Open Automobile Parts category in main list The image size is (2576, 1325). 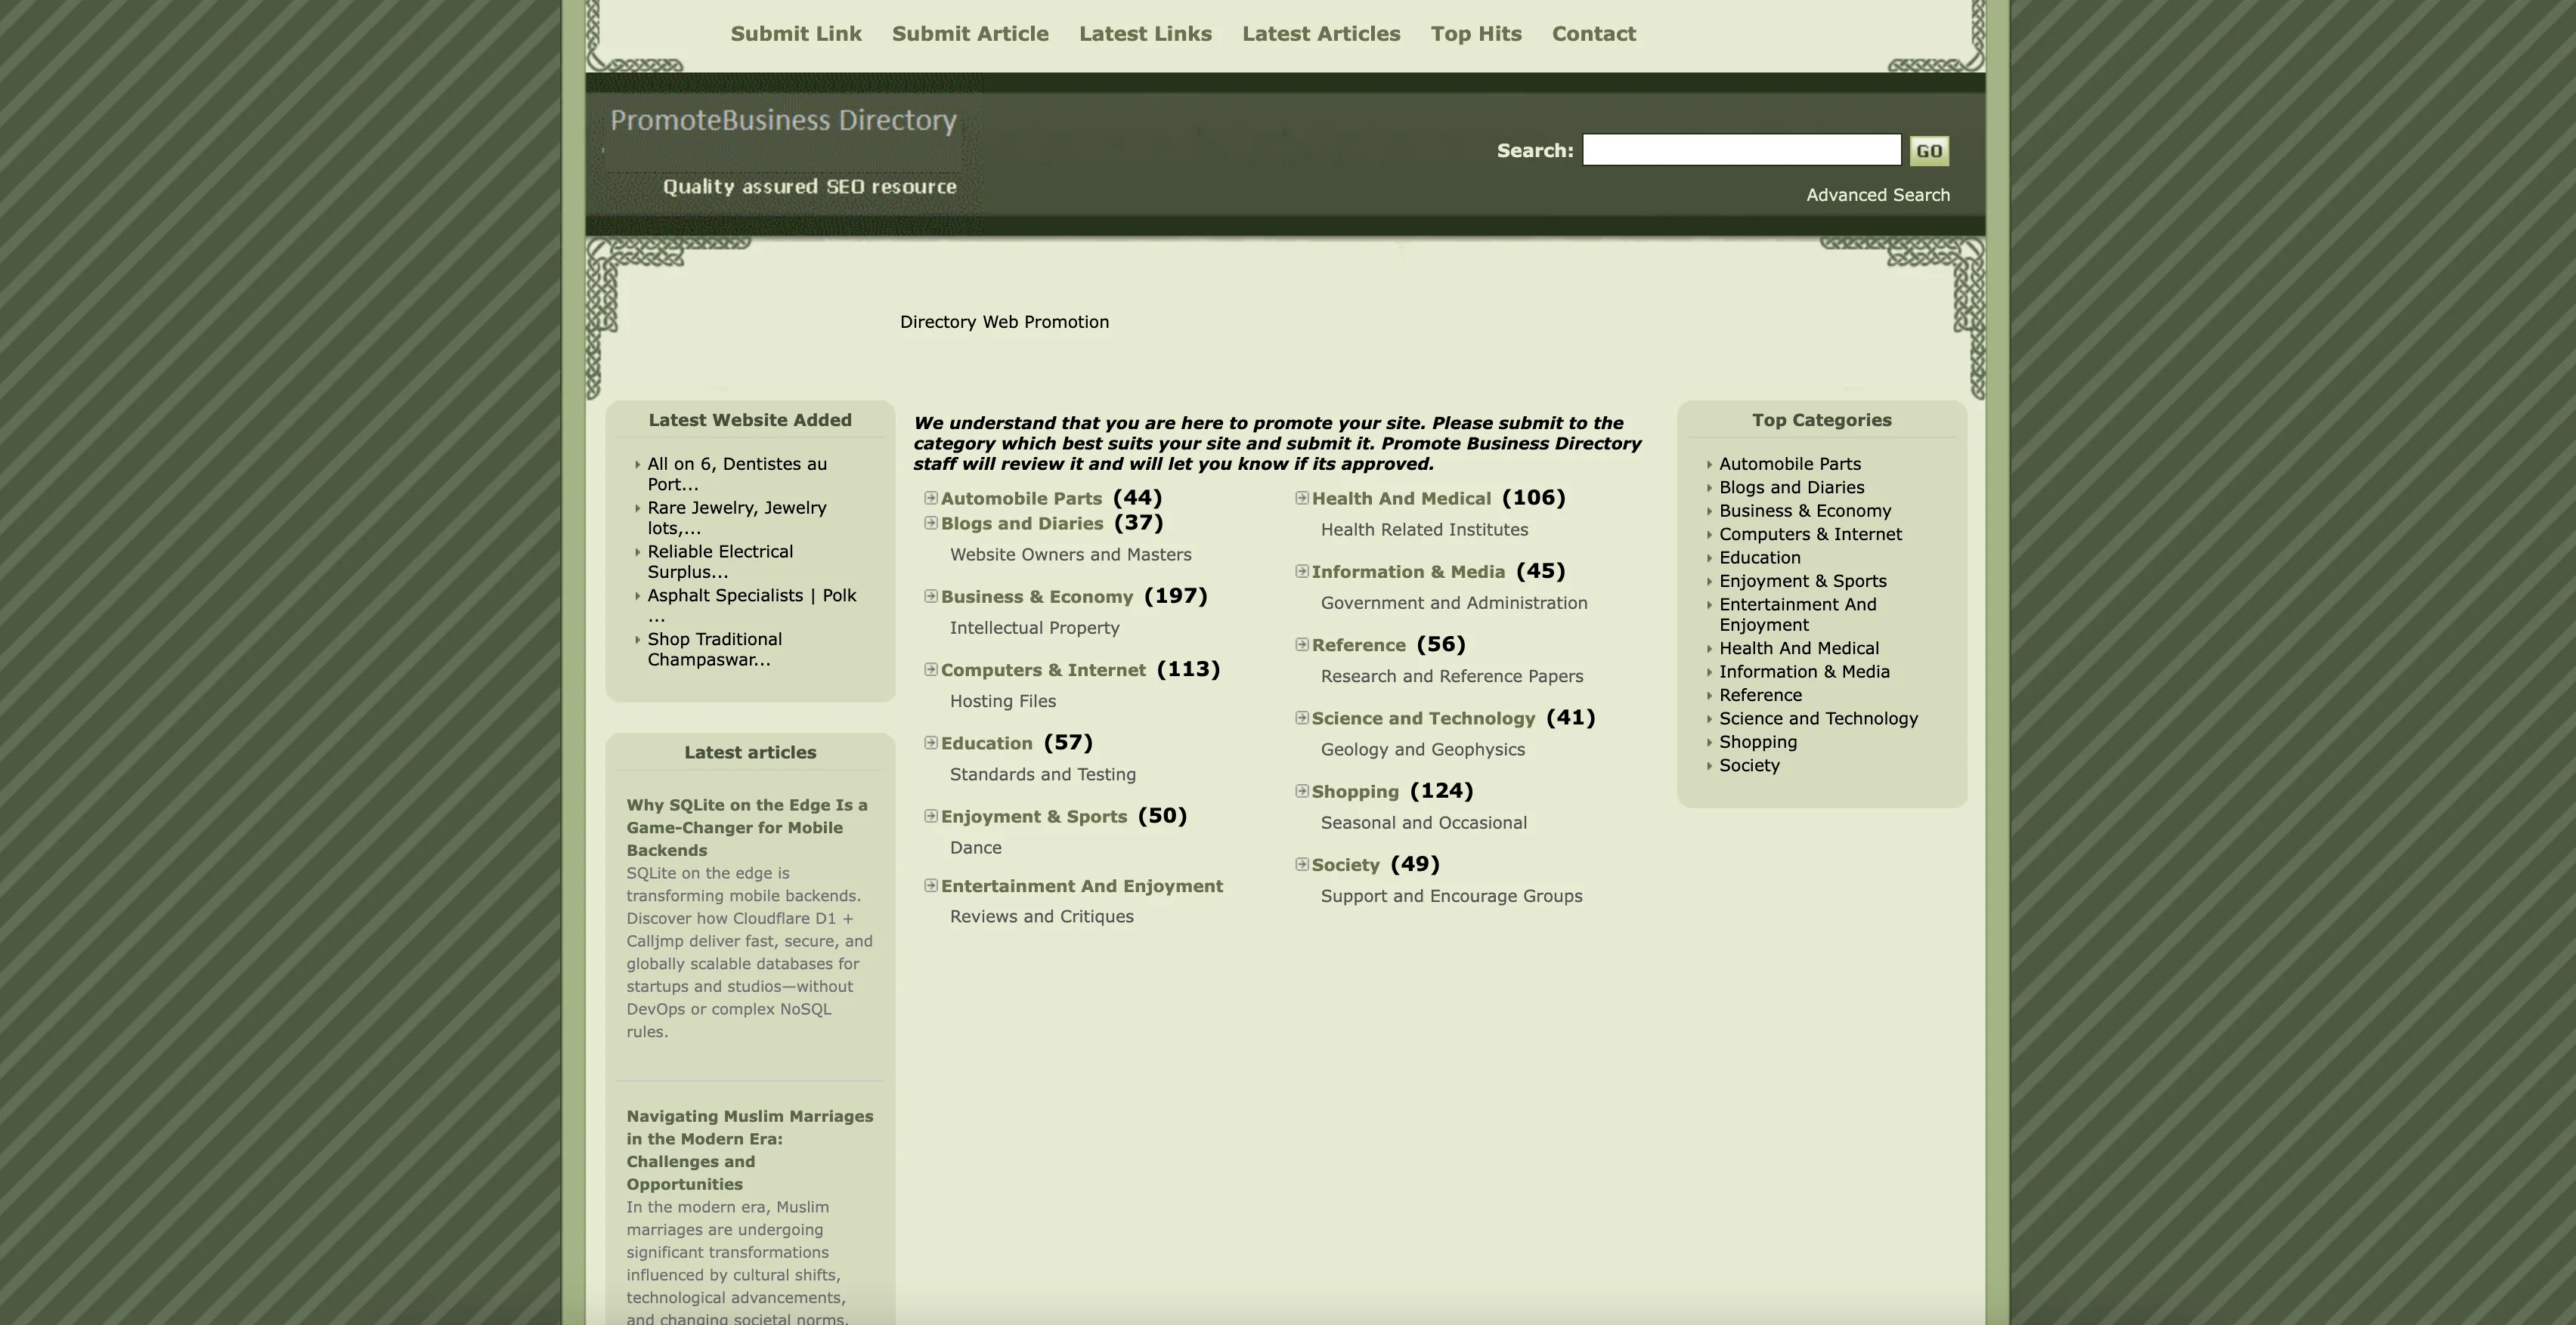1021,499
